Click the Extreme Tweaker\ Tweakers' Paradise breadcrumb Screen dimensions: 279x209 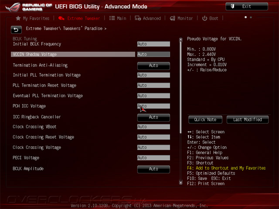66,28
